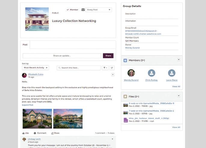Screen dimensions: 206x148
Task: Open the feed filter icon dropdown
Action: tap(105, 68)
